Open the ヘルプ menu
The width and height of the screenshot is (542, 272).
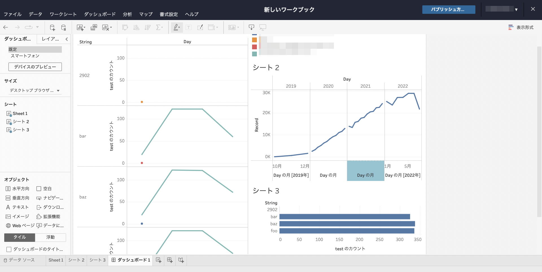tap(192, 14)
